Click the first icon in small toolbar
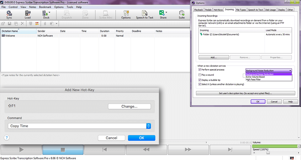Screen dimensions: 301x160 [3, 24]
